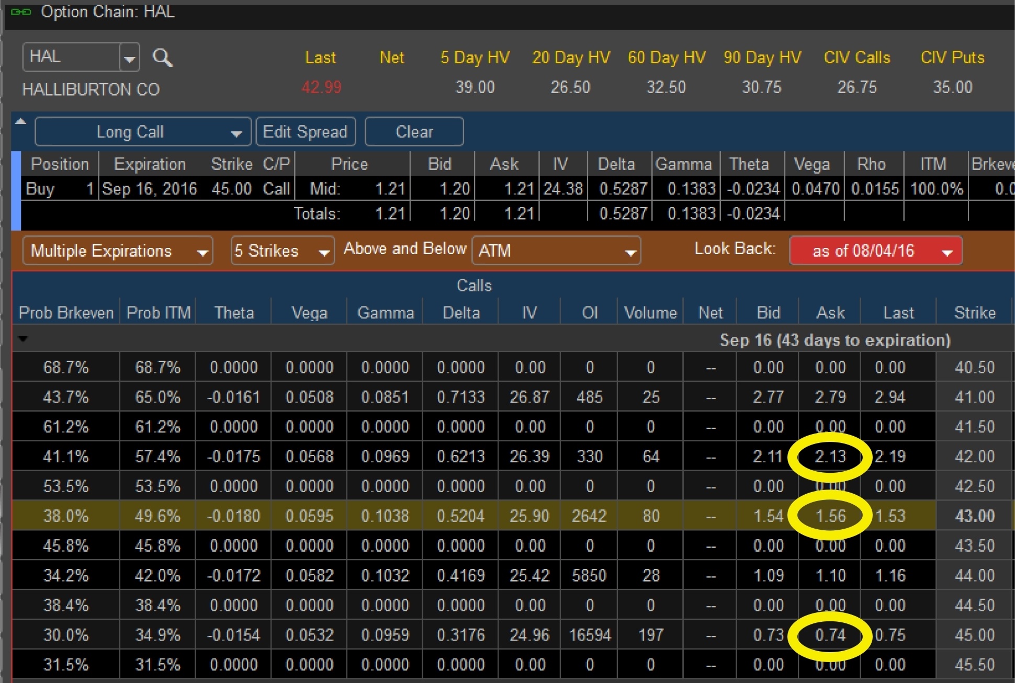Click the Ask price 2.79 for the 41.00 strike
Screen dimensions: 1015x683
coord(830,397)
